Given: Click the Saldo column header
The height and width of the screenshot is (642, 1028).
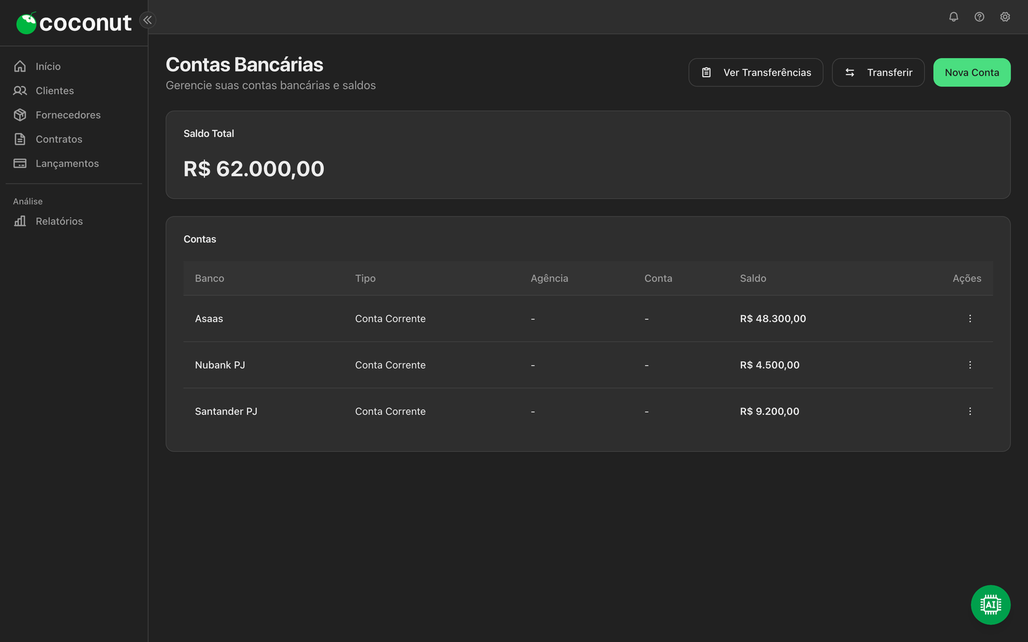Looking at the screenshot, I should point(753,278).
